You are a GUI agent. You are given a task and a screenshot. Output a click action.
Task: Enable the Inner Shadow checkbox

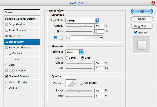(7, 30)
